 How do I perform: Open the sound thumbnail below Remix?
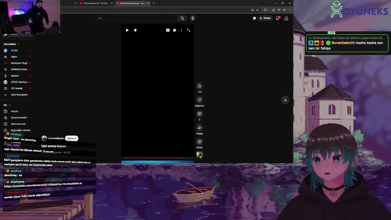tap(199, 155)
